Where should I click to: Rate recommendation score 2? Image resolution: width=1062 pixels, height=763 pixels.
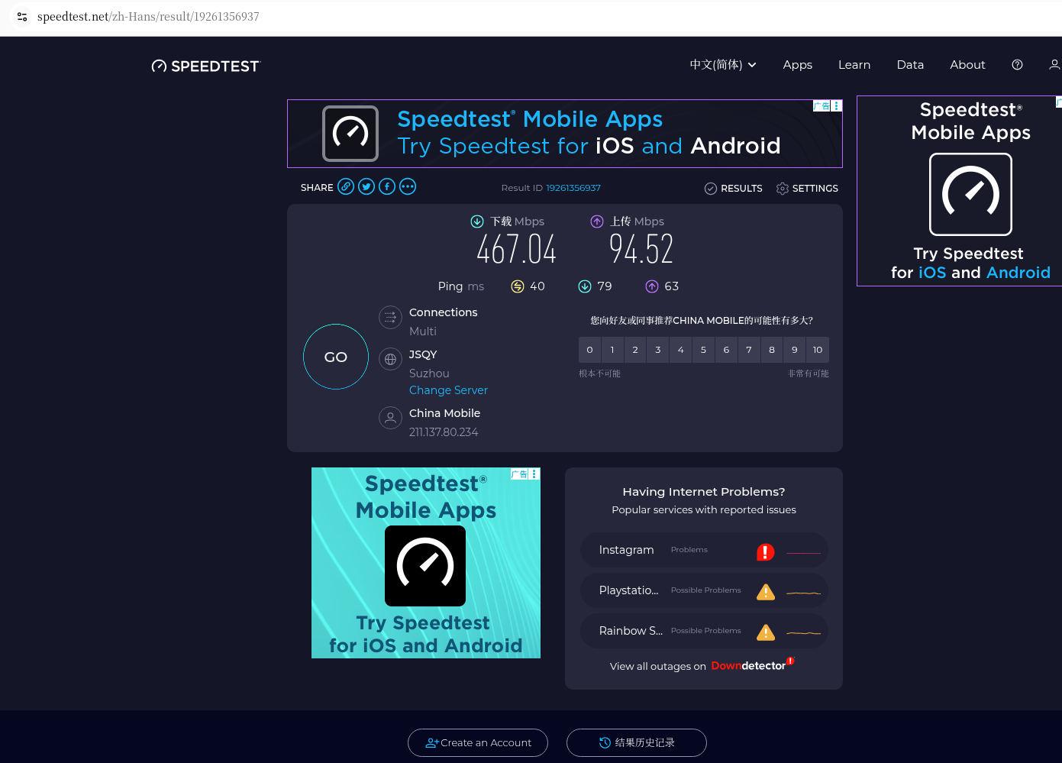[635, 350]
